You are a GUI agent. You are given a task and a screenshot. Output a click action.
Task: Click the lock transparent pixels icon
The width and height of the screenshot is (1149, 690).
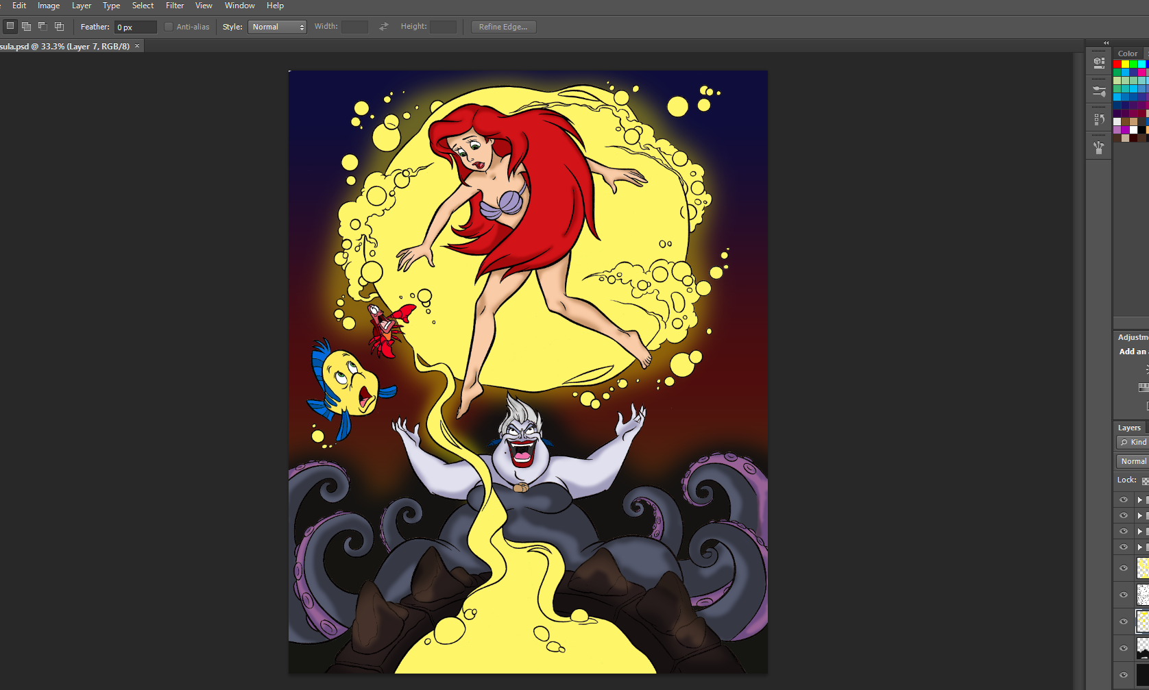1146,480
